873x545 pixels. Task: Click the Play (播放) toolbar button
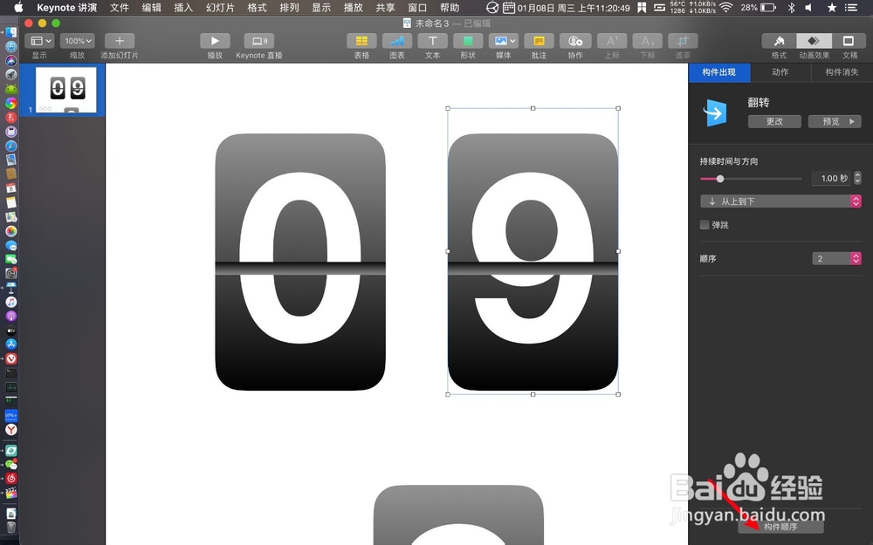pyautogui.click(x=215, y=41)
